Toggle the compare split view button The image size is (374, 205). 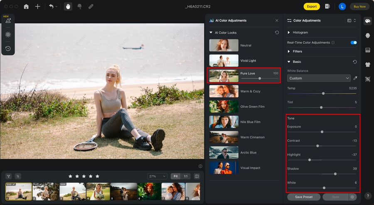[197, 176]
